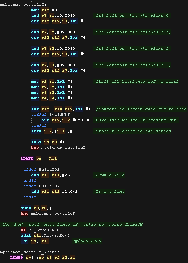Select the bitplane 3 comment text

click(x=132, y=65)
